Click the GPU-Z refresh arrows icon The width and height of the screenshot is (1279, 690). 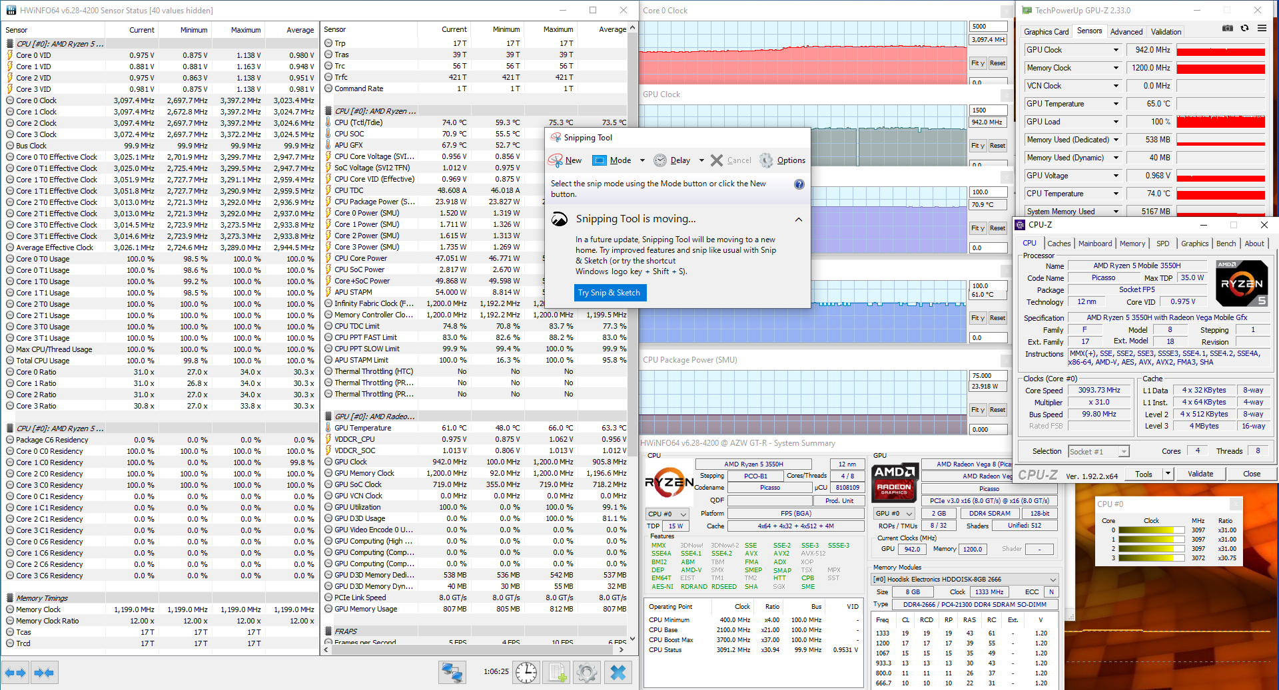pos(1244,29)
